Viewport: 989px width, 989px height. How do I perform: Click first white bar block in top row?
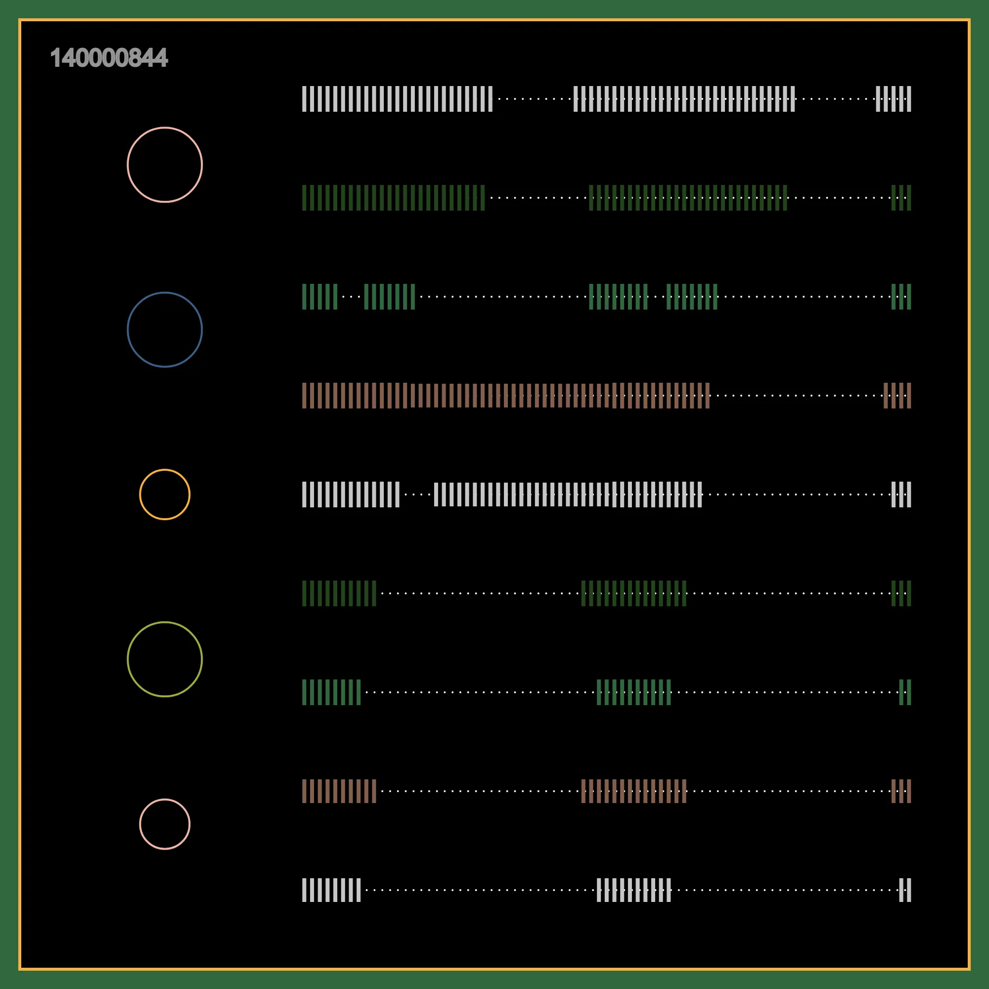click(x=397, y=99)
